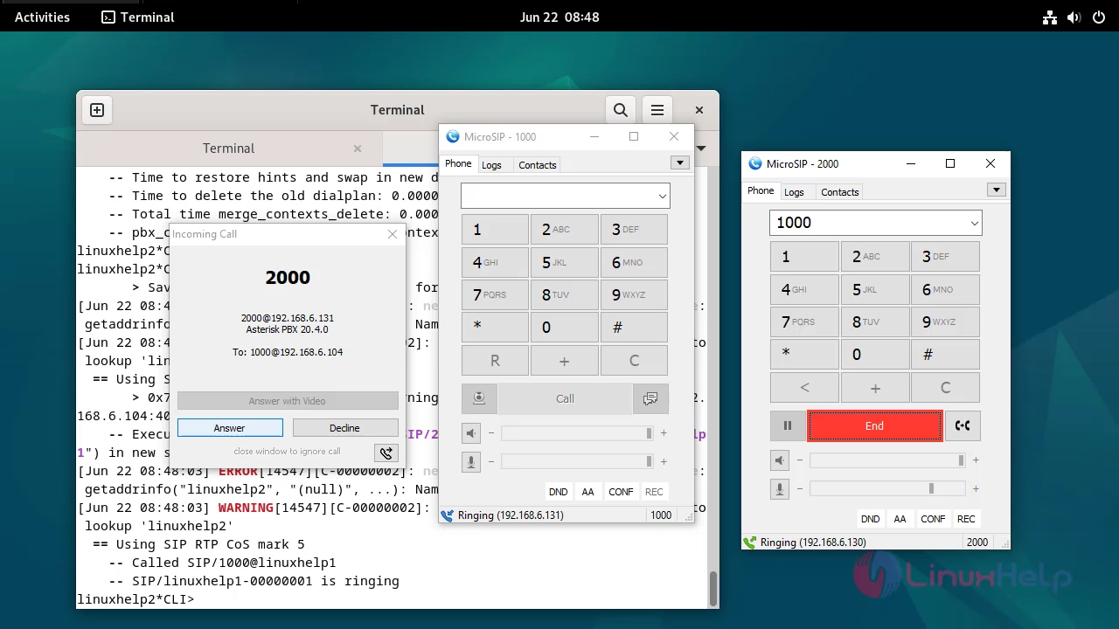Viewport: 1119px width, 629px height.
Task: Toggle REC in MicroSIP 2000
Action: tap(966, 519)
